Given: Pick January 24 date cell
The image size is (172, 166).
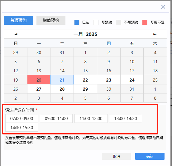Looking at the screenshot, I should [132, 80].
